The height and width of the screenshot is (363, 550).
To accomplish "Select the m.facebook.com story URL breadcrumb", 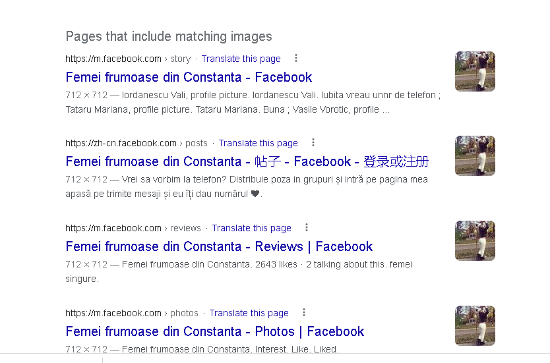I will 128,59.
